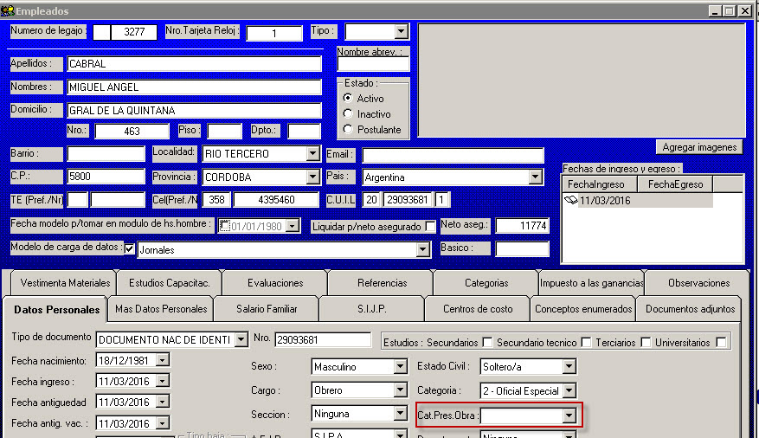Expand the Cat.Pres.Obra dropdown
Image resolution: width=759 pixels, height=438 pixels.
(568, 415)
